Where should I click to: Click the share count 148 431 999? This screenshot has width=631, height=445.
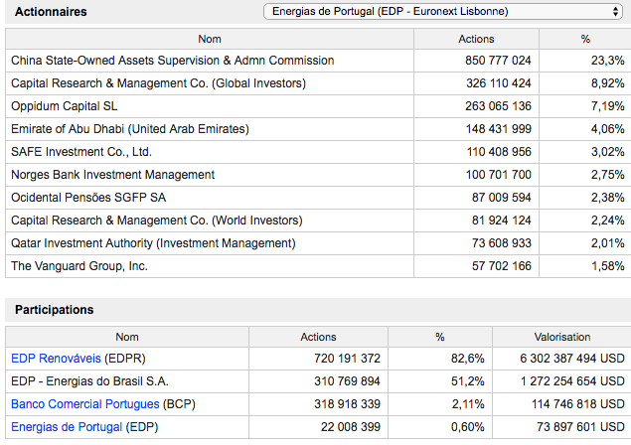pos(499,129)
